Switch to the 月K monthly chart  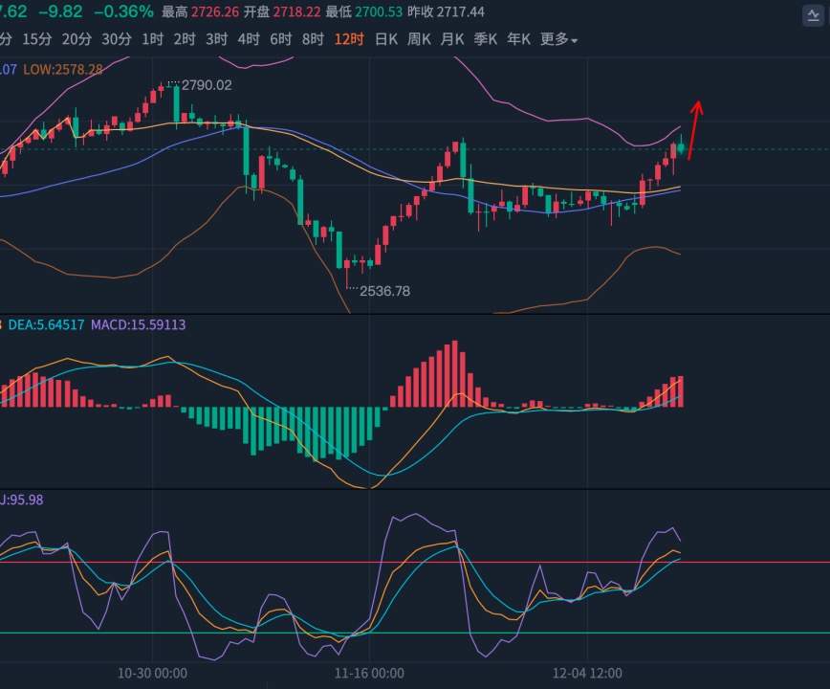452,39
